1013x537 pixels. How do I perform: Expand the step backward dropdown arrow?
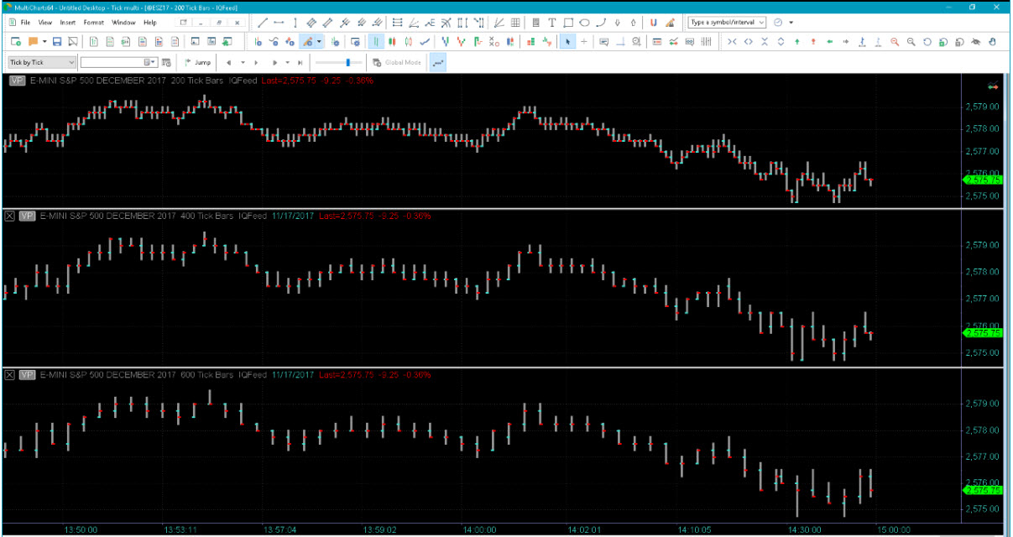[x=243, y=62]
